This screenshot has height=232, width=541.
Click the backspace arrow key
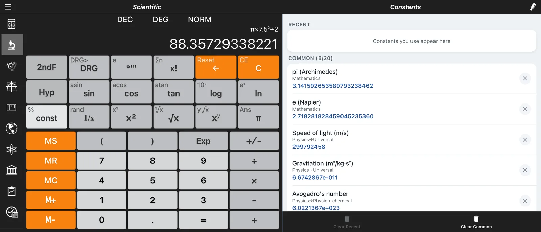216,67
